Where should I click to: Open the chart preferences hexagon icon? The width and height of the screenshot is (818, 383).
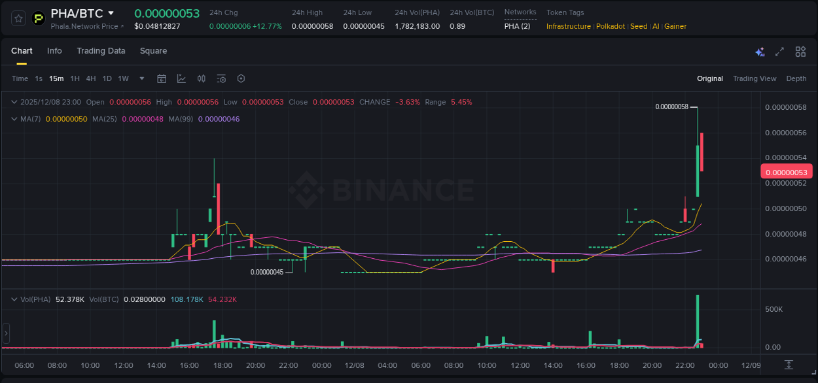click(240, 78)
